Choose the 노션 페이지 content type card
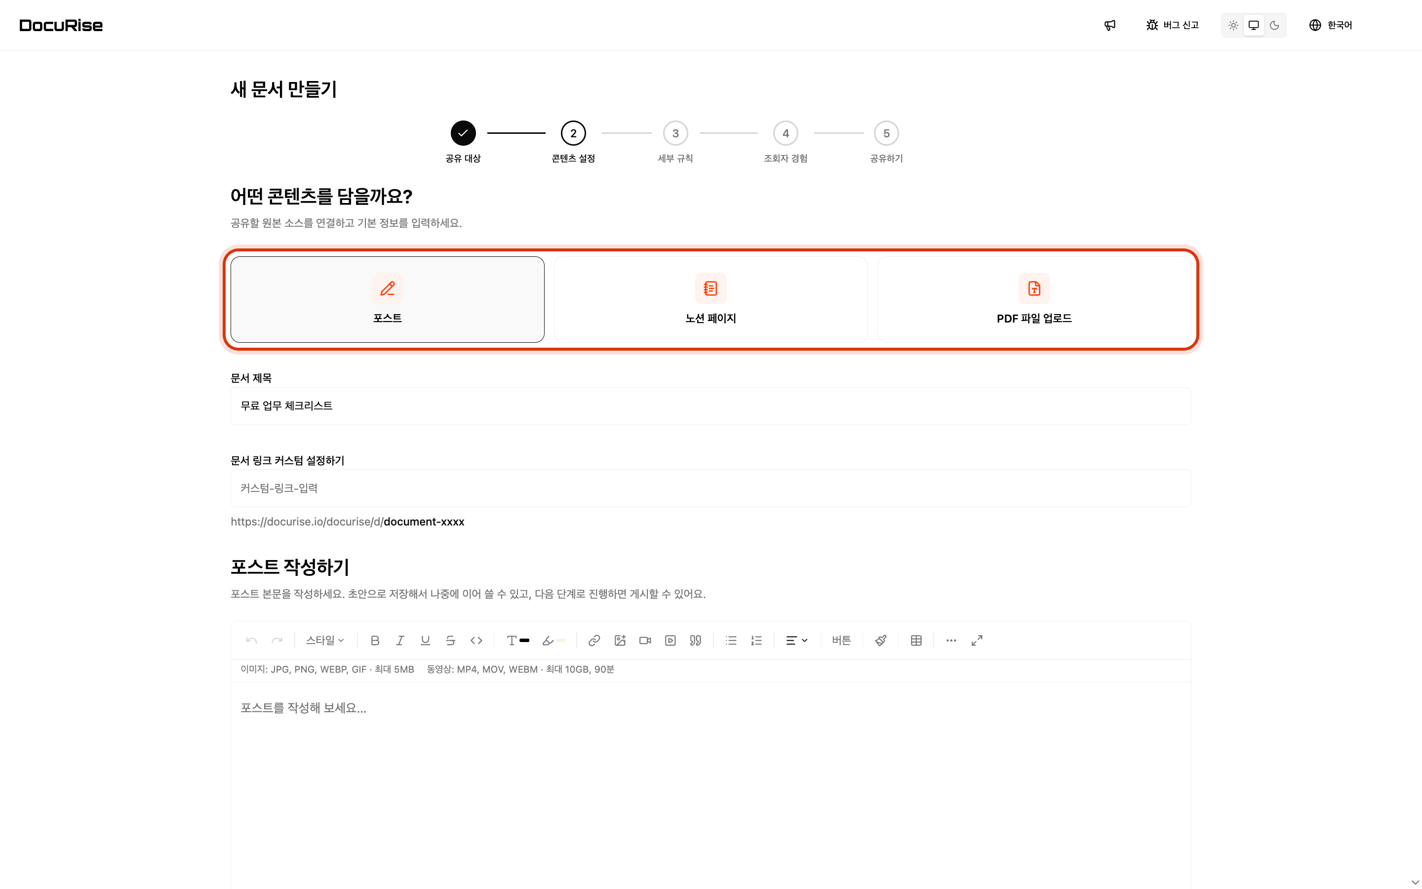Image resolution: width=1422 pixels, height=889 pixels. [x=711, y=299]
